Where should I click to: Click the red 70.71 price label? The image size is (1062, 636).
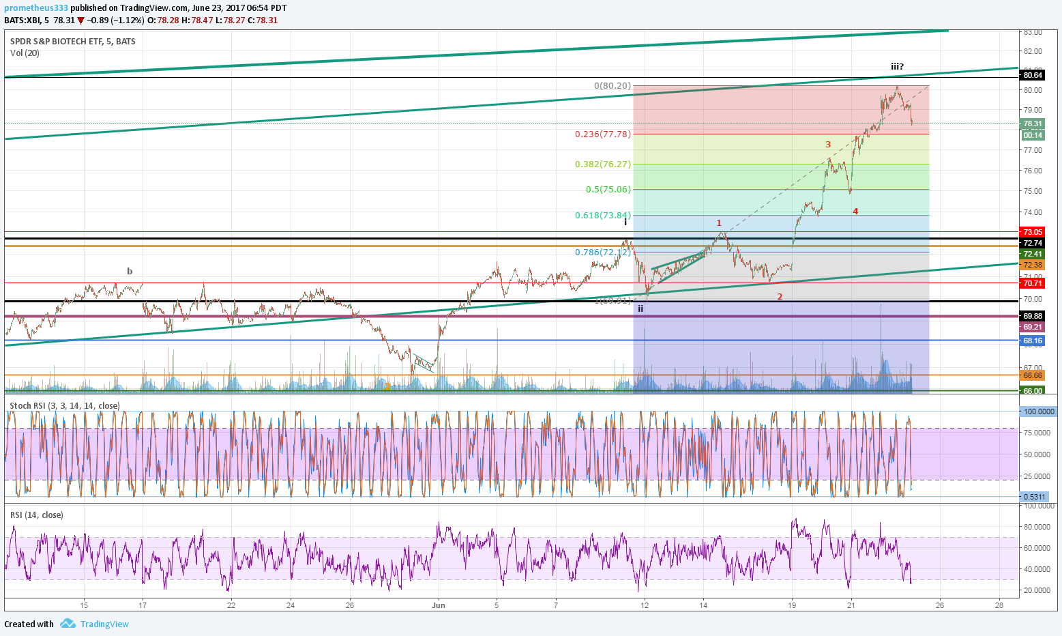tap(1033, 283)
